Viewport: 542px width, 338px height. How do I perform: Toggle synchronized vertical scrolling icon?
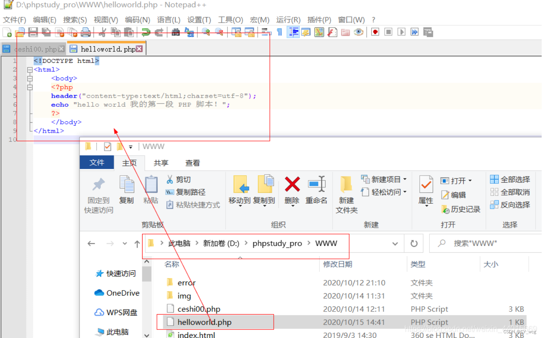tap(236, 32)
